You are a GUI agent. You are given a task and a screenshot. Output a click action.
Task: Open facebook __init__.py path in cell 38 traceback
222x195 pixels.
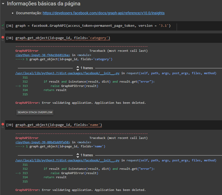67,73
